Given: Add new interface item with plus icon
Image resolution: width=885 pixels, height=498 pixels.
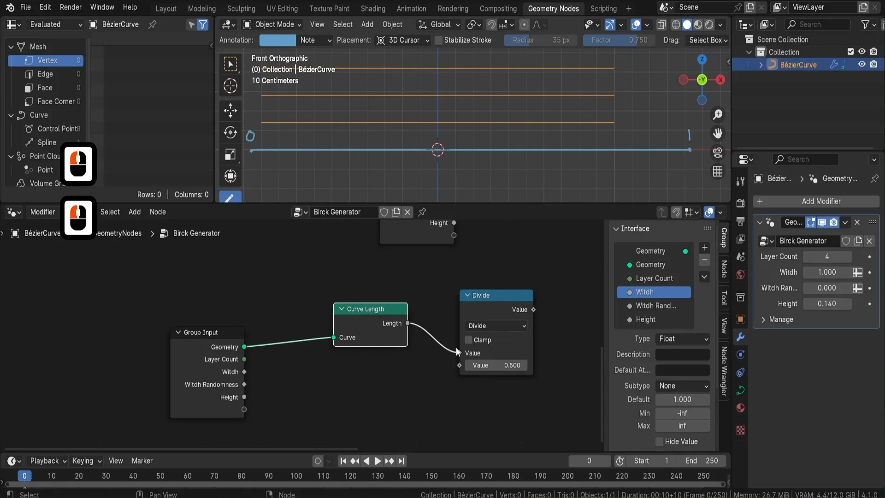Looking at the screenshot, I should click(x=704, y=248).
